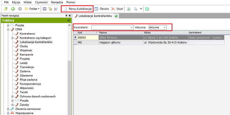Open the Korespondencja tree item
Viewport: 230px width, 115px height.
coord(30,84)
